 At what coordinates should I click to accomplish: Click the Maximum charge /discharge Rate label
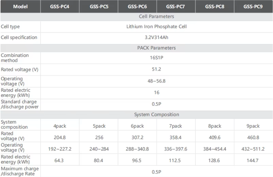[x=20, y=171]
